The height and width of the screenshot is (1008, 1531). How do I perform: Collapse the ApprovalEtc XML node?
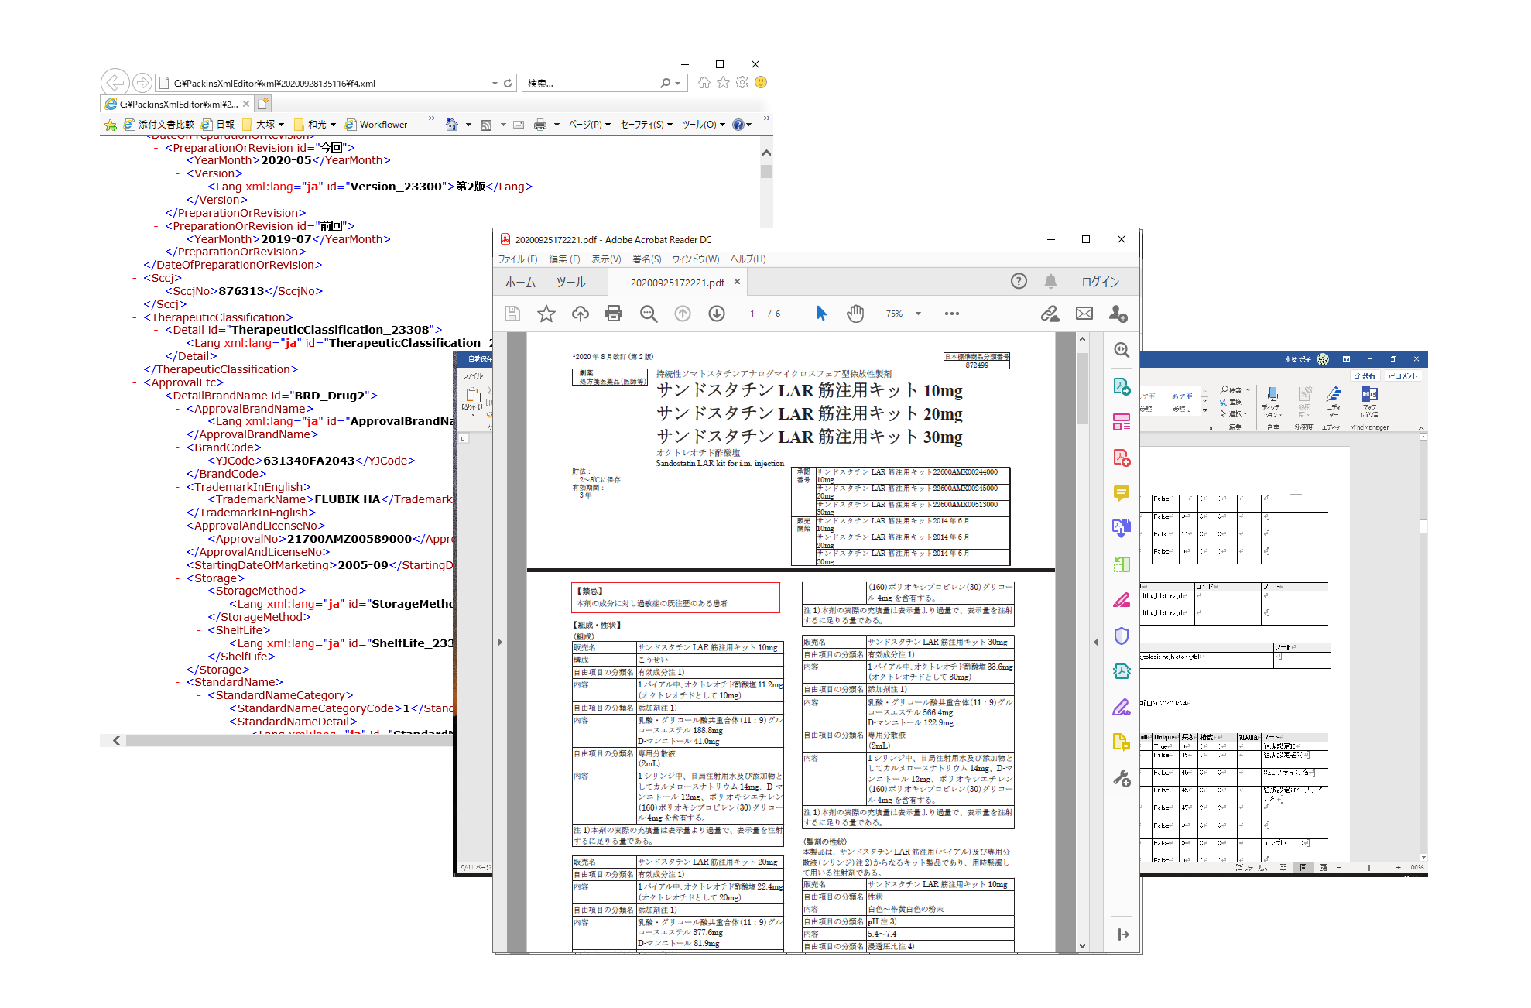point(135,382)
